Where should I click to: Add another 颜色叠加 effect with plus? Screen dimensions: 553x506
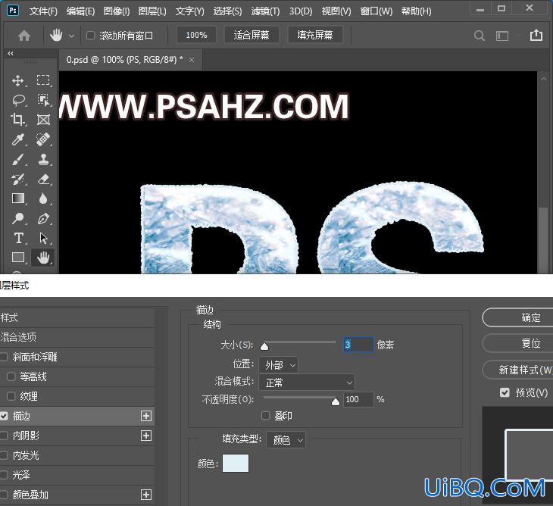[146, 495]
